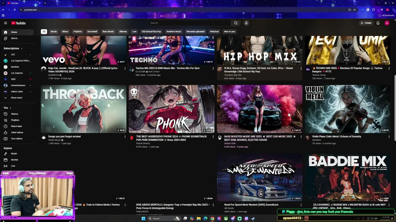Open the YouTube account avatar menu
Screen dimensions: 396x222
point(387,23)
